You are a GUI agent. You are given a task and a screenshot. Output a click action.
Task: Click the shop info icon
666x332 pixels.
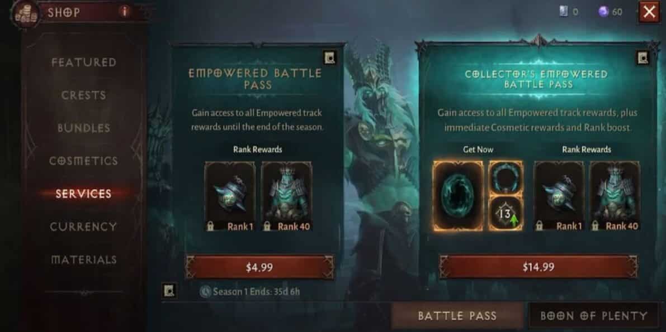coord(125,12)
